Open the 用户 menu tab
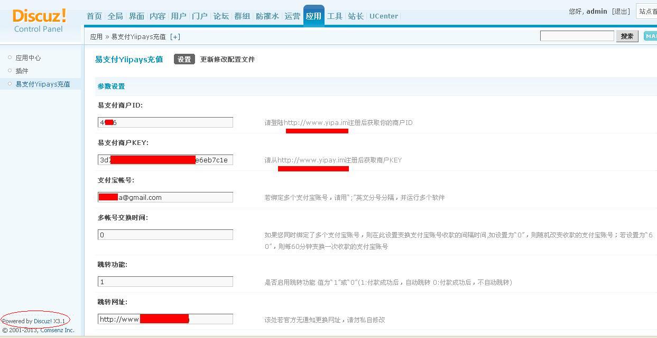The image size is (657, 338). point(179,16)
